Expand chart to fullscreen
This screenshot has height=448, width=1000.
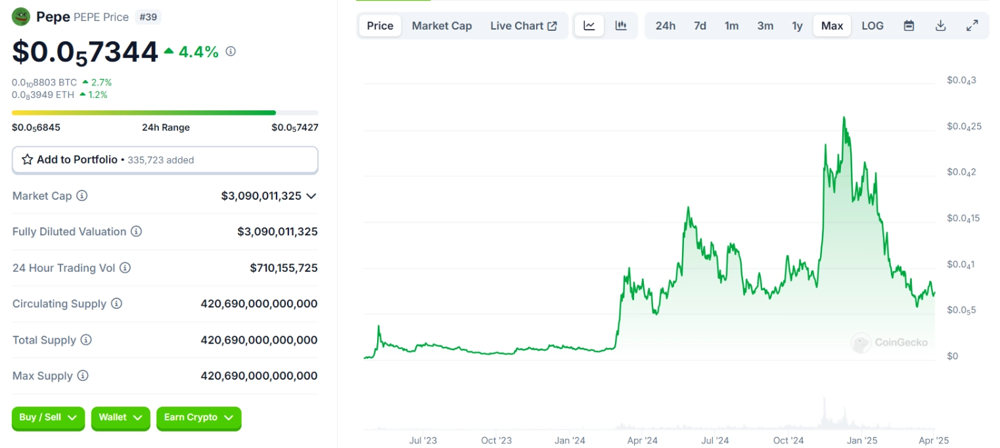coord(972,26)
